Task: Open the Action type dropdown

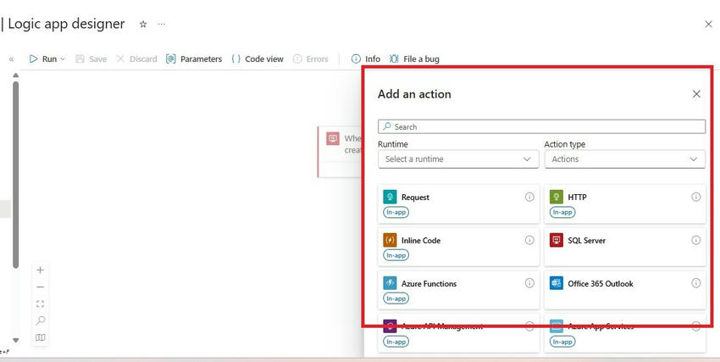Action: click(625, 159)
